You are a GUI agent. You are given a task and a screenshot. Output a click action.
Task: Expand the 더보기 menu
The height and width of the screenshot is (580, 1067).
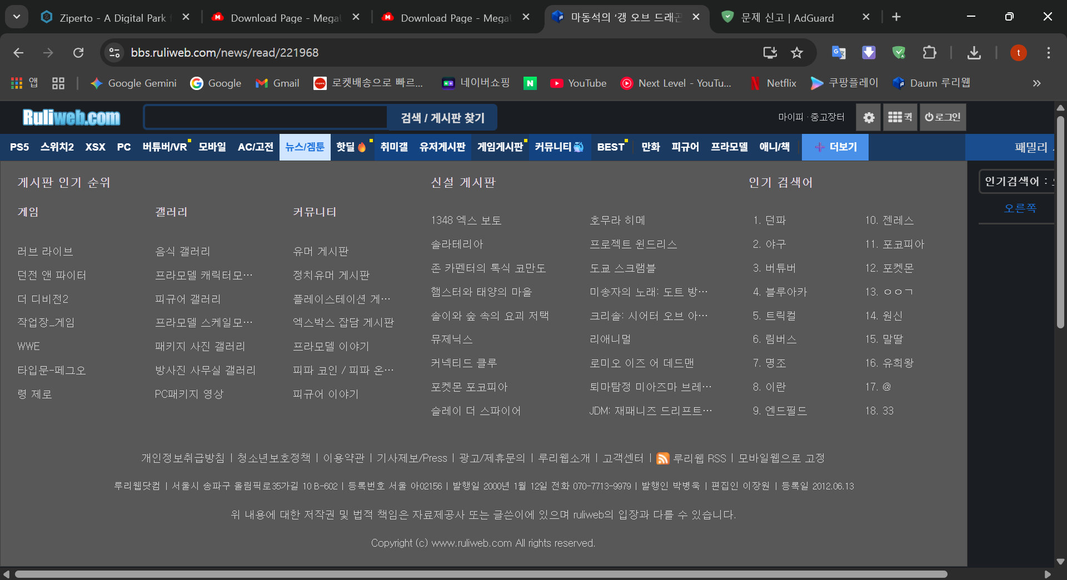click(x=835, y=147)
